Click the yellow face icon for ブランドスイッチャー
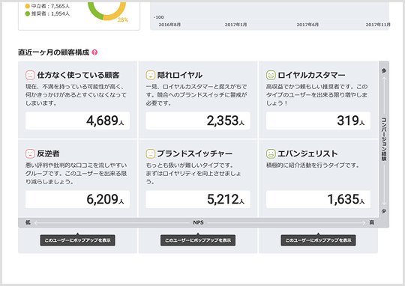Viewport: 405px width, 286px height. coord(151,153)
